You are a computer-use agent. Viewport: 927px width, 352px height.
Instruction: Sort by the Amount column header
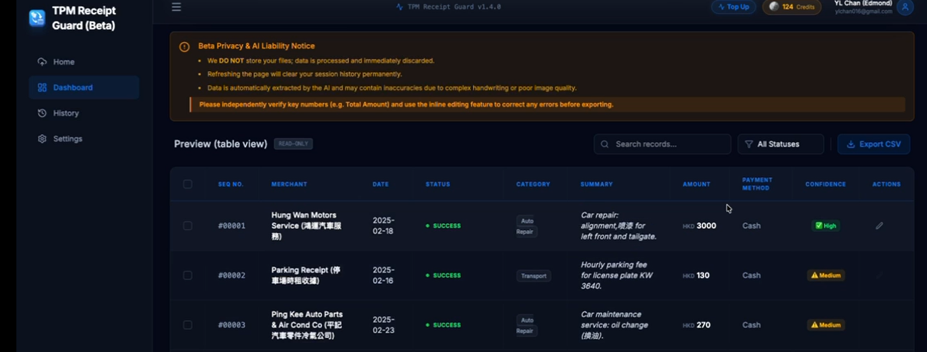(x=696, y=184)
